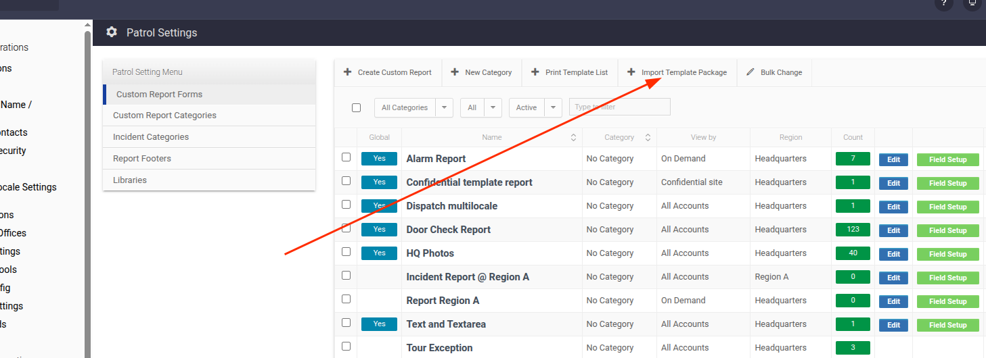Image resolution: width=986 pixels, height=358 pixels.
Task: Open the Active status dropdown
Action: (535, 107)
